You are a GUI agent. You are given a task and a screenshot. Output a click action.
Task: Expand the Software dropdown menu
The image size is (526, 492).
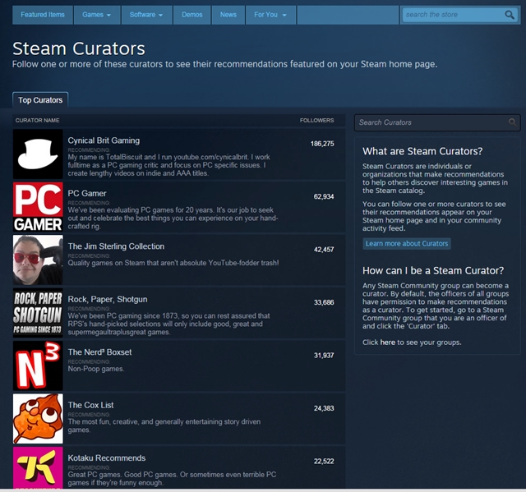coord(146,15)
